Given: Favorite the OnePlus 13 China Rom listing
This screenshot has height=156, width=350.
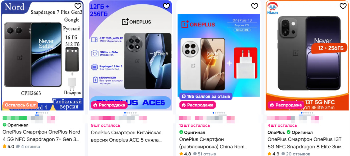Looking at the screenshot, I should tap(255, 6).
